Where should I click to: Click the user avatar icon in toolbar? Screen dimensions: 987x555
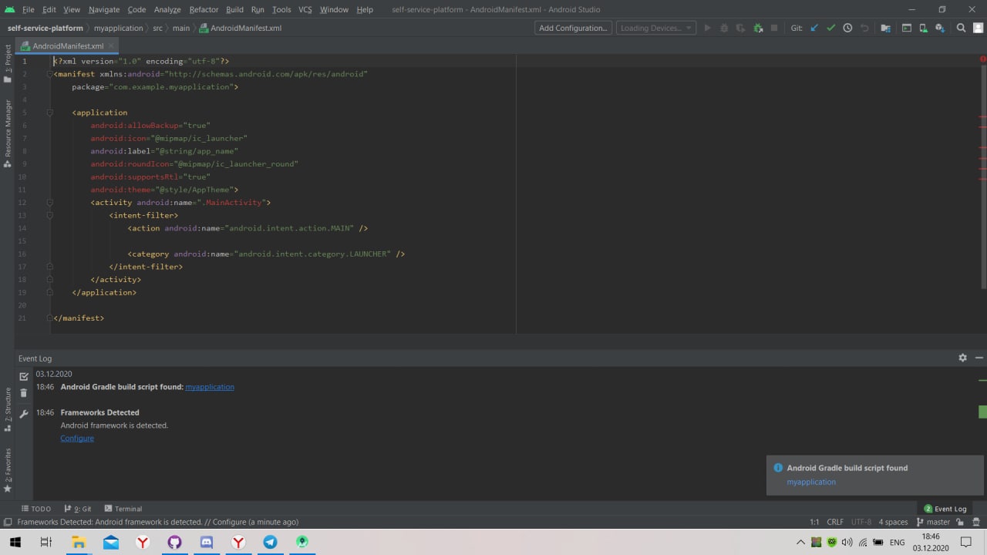tap(977, 28)
